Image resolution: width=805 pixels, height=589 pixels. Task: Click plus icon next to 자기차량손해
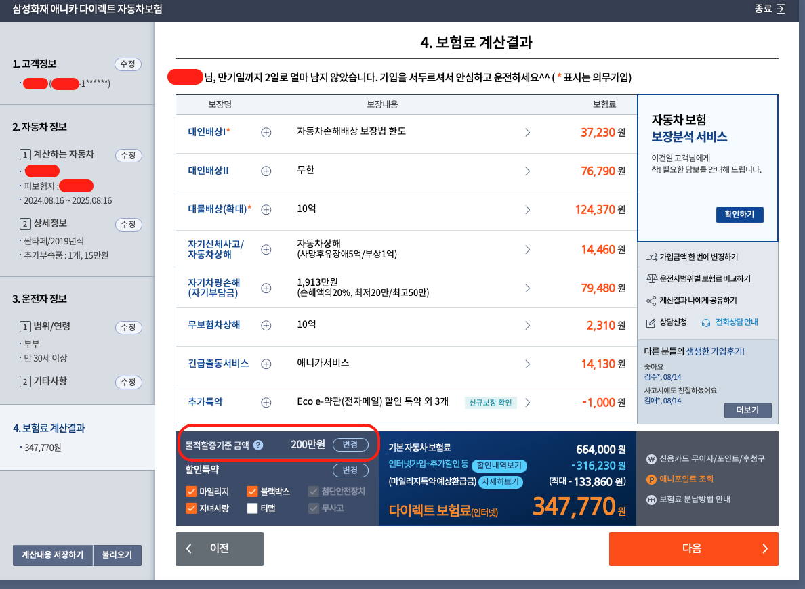266,288
